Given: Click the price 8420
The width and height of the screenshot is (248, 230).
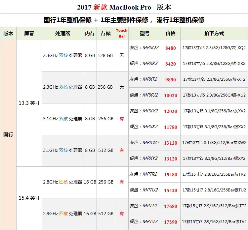Looking at the screenshot, I should coord(171,64).
